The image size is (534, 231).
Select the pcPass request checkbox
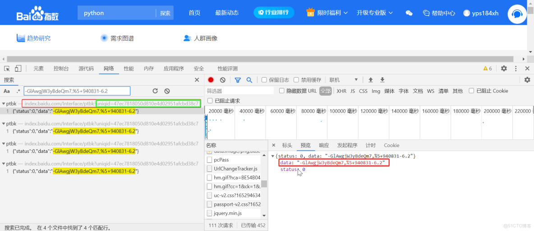pos(209,160)
